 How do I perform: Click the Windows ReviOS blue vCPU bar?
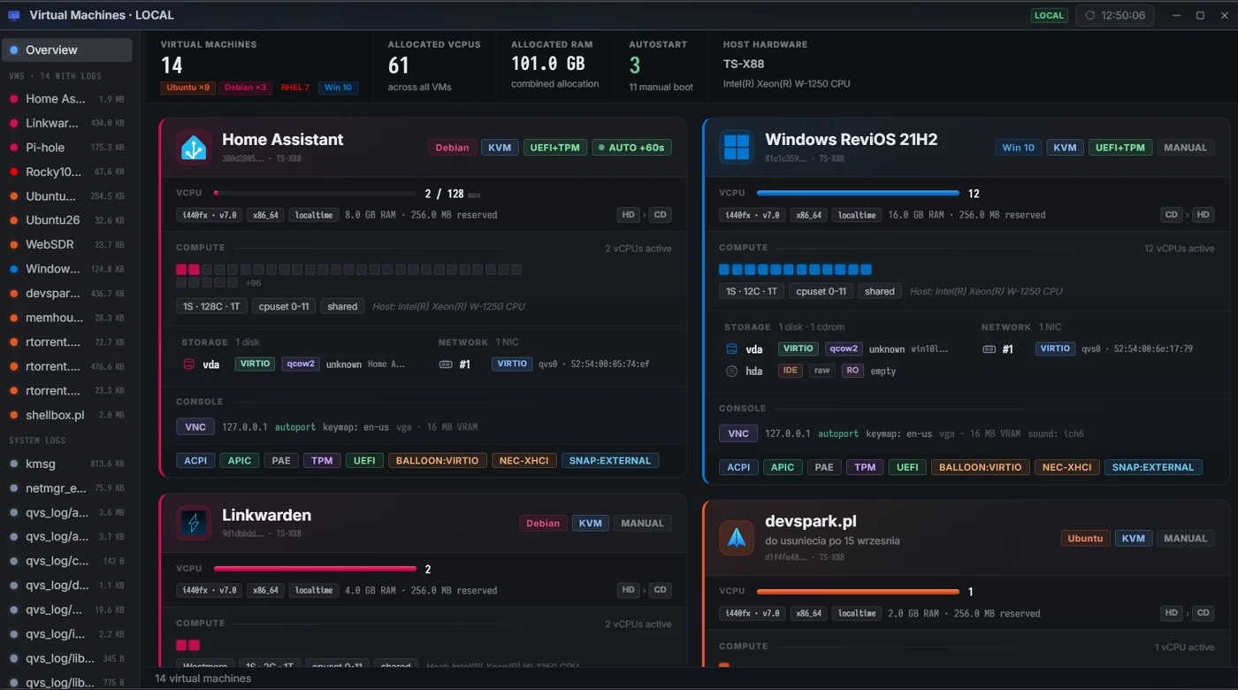858,193
